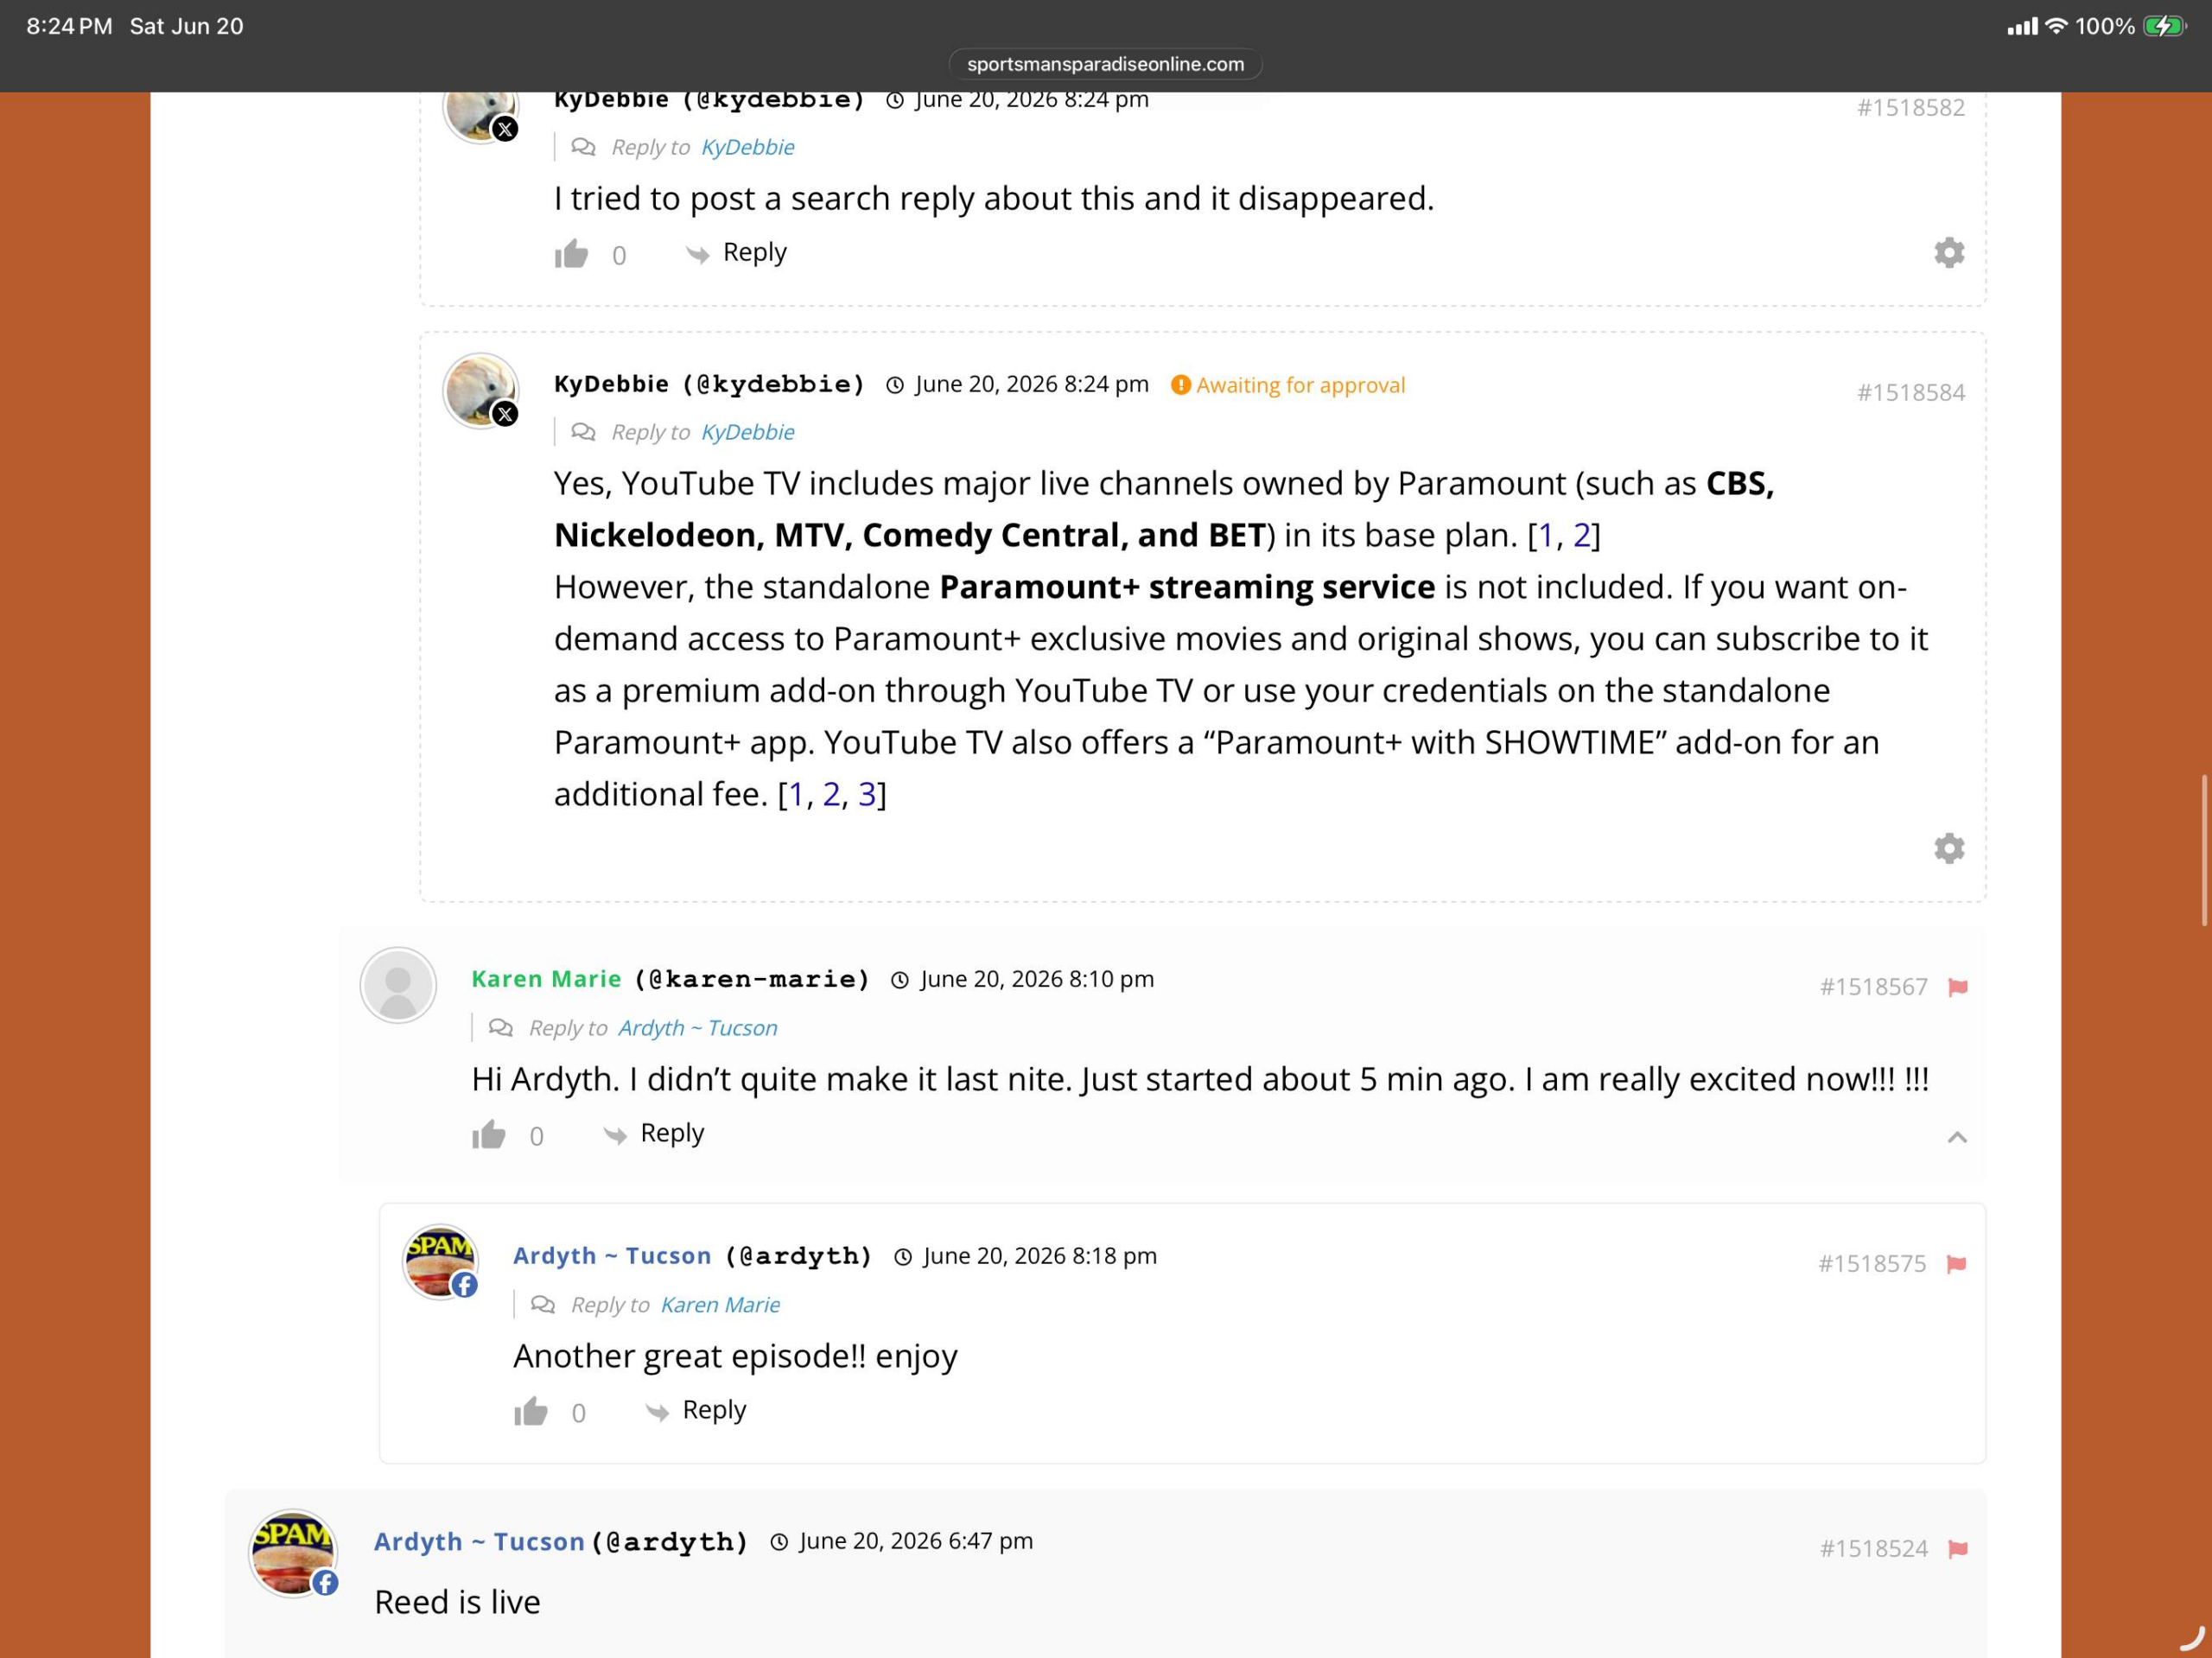Collapse replies under Karen Marie's comment
Viewport: 2212px width, 1658px height.
tap(1957, 1137)
